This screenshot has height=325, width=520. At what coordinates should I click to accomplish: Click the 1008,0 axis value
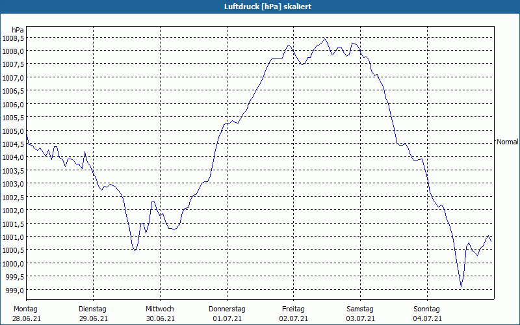[x=13, y=51]
